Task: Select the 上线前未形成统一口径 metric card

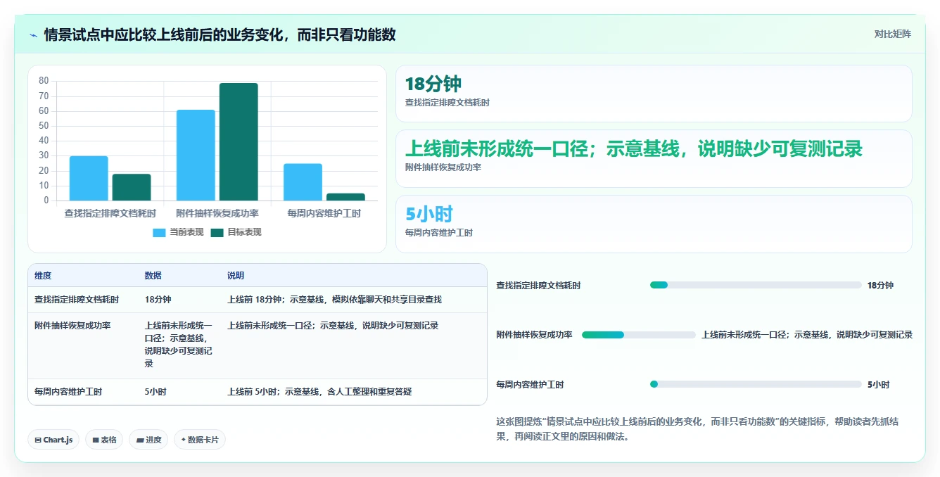Action: coord(654,158)
